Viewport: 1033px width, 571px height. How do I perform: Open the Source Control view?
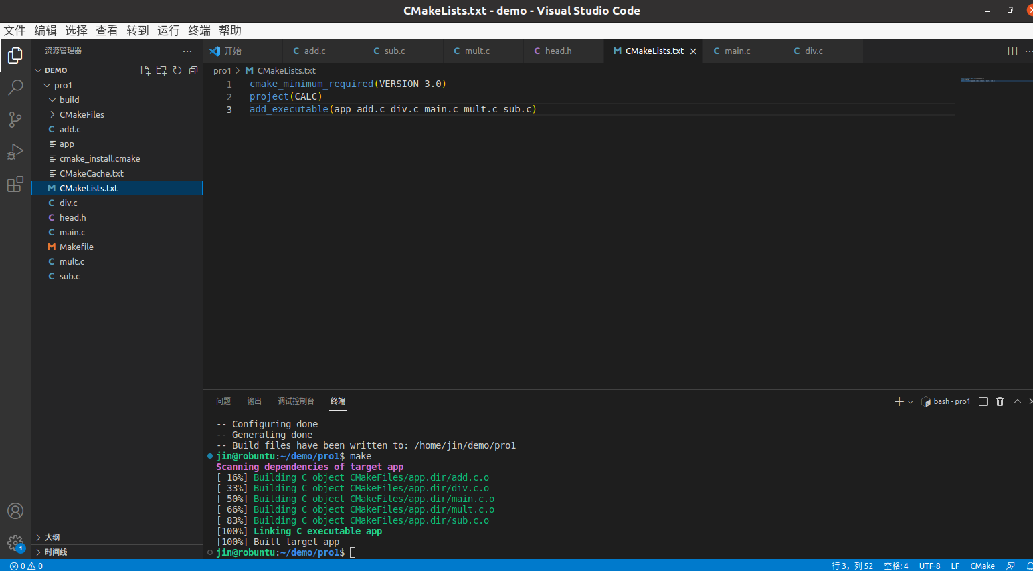(x=15, y=119)
